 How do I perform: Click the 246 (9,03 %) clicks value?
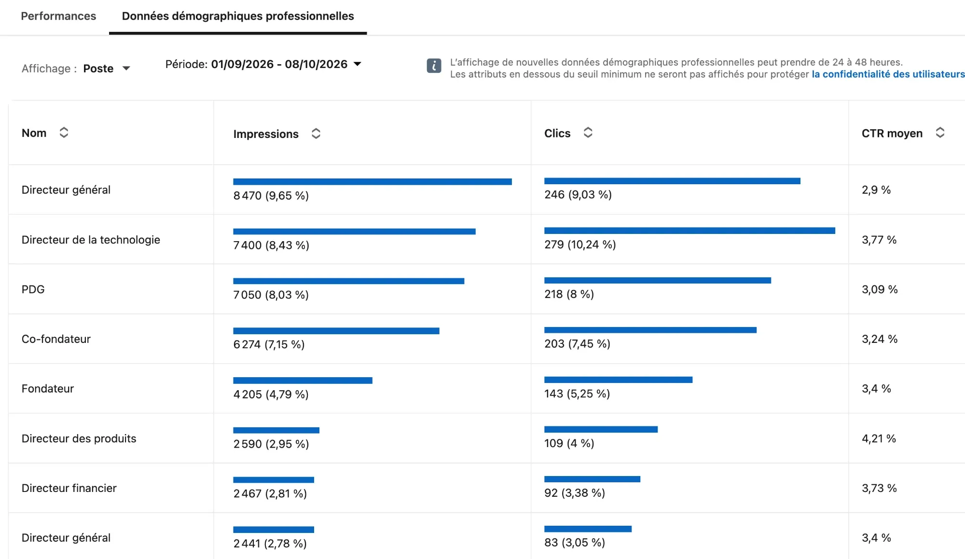pos(578,195)
